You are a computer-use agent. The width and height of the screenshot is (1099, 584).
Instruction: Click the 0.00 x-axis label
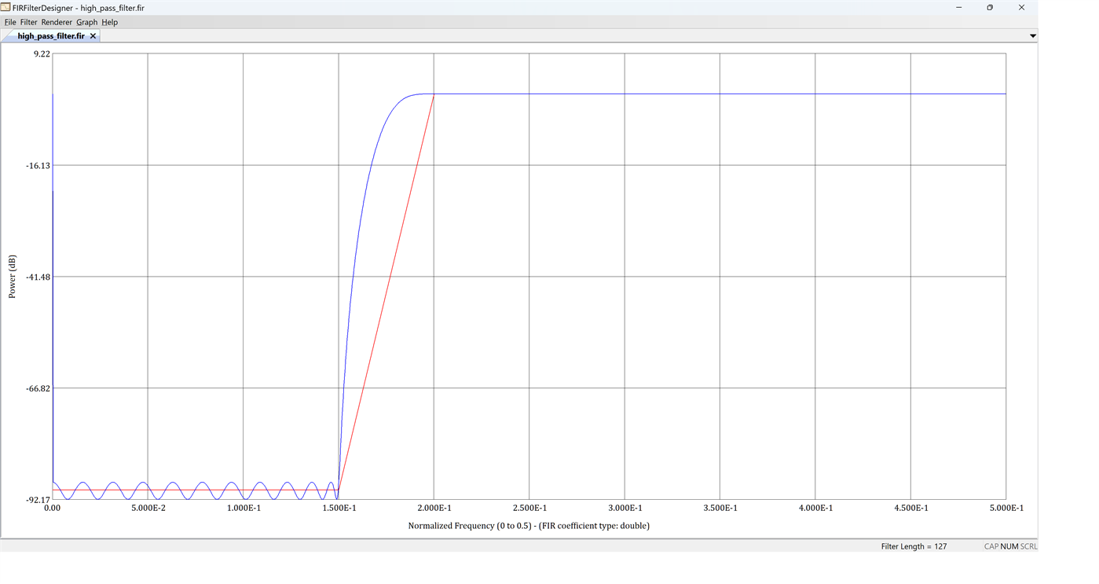pos(52,508)
